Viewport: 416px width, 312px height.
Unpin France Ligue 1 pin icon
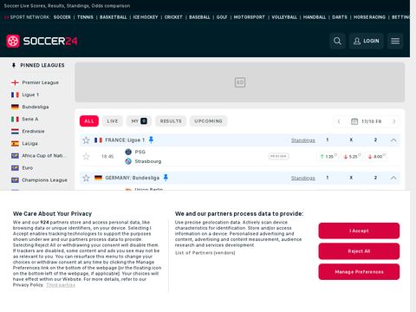point(151,140)
